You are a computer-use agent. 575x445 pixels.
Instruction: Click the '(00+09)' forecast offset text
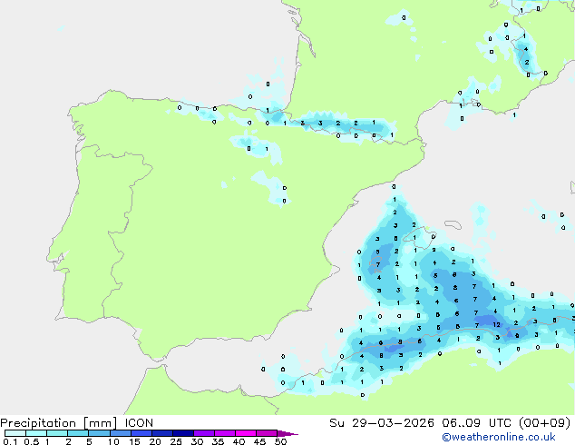[545, 423]
